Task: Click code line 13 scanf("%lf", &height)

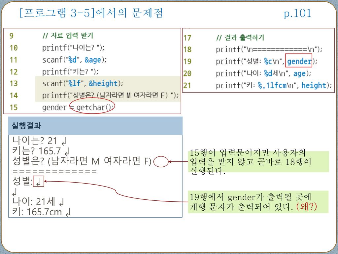Action: [x=83, y=83]
